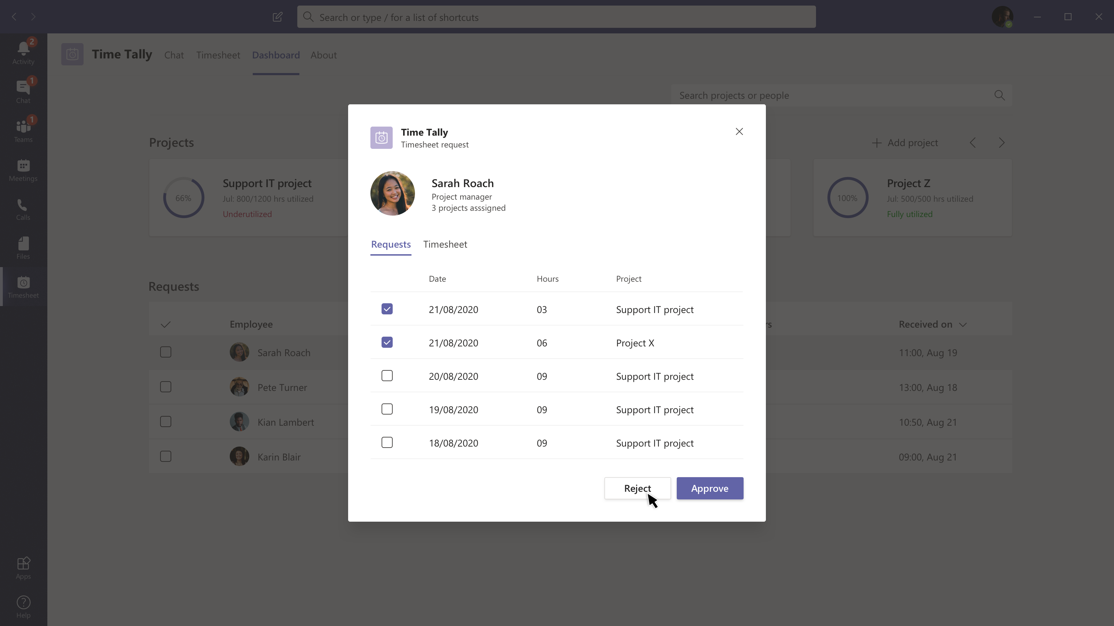Click the 'Fully utilized' status label
The image size is (1114, 626).
tap(909, 214)
